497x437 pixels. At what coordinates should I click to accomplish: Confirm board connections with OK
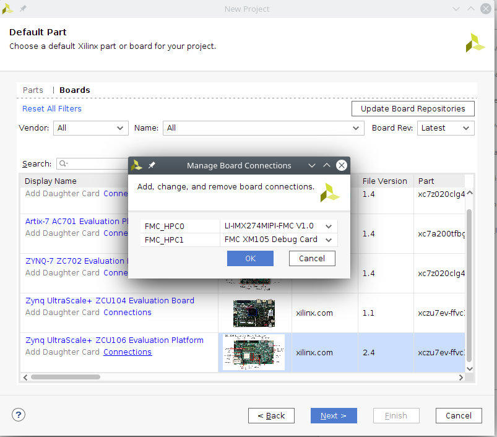point(250,258)
